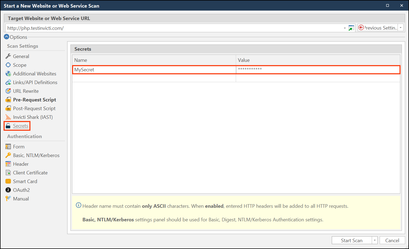The image size is (409, 249).
Task: Click inside the target URL field
Action: tap(174, 28)
